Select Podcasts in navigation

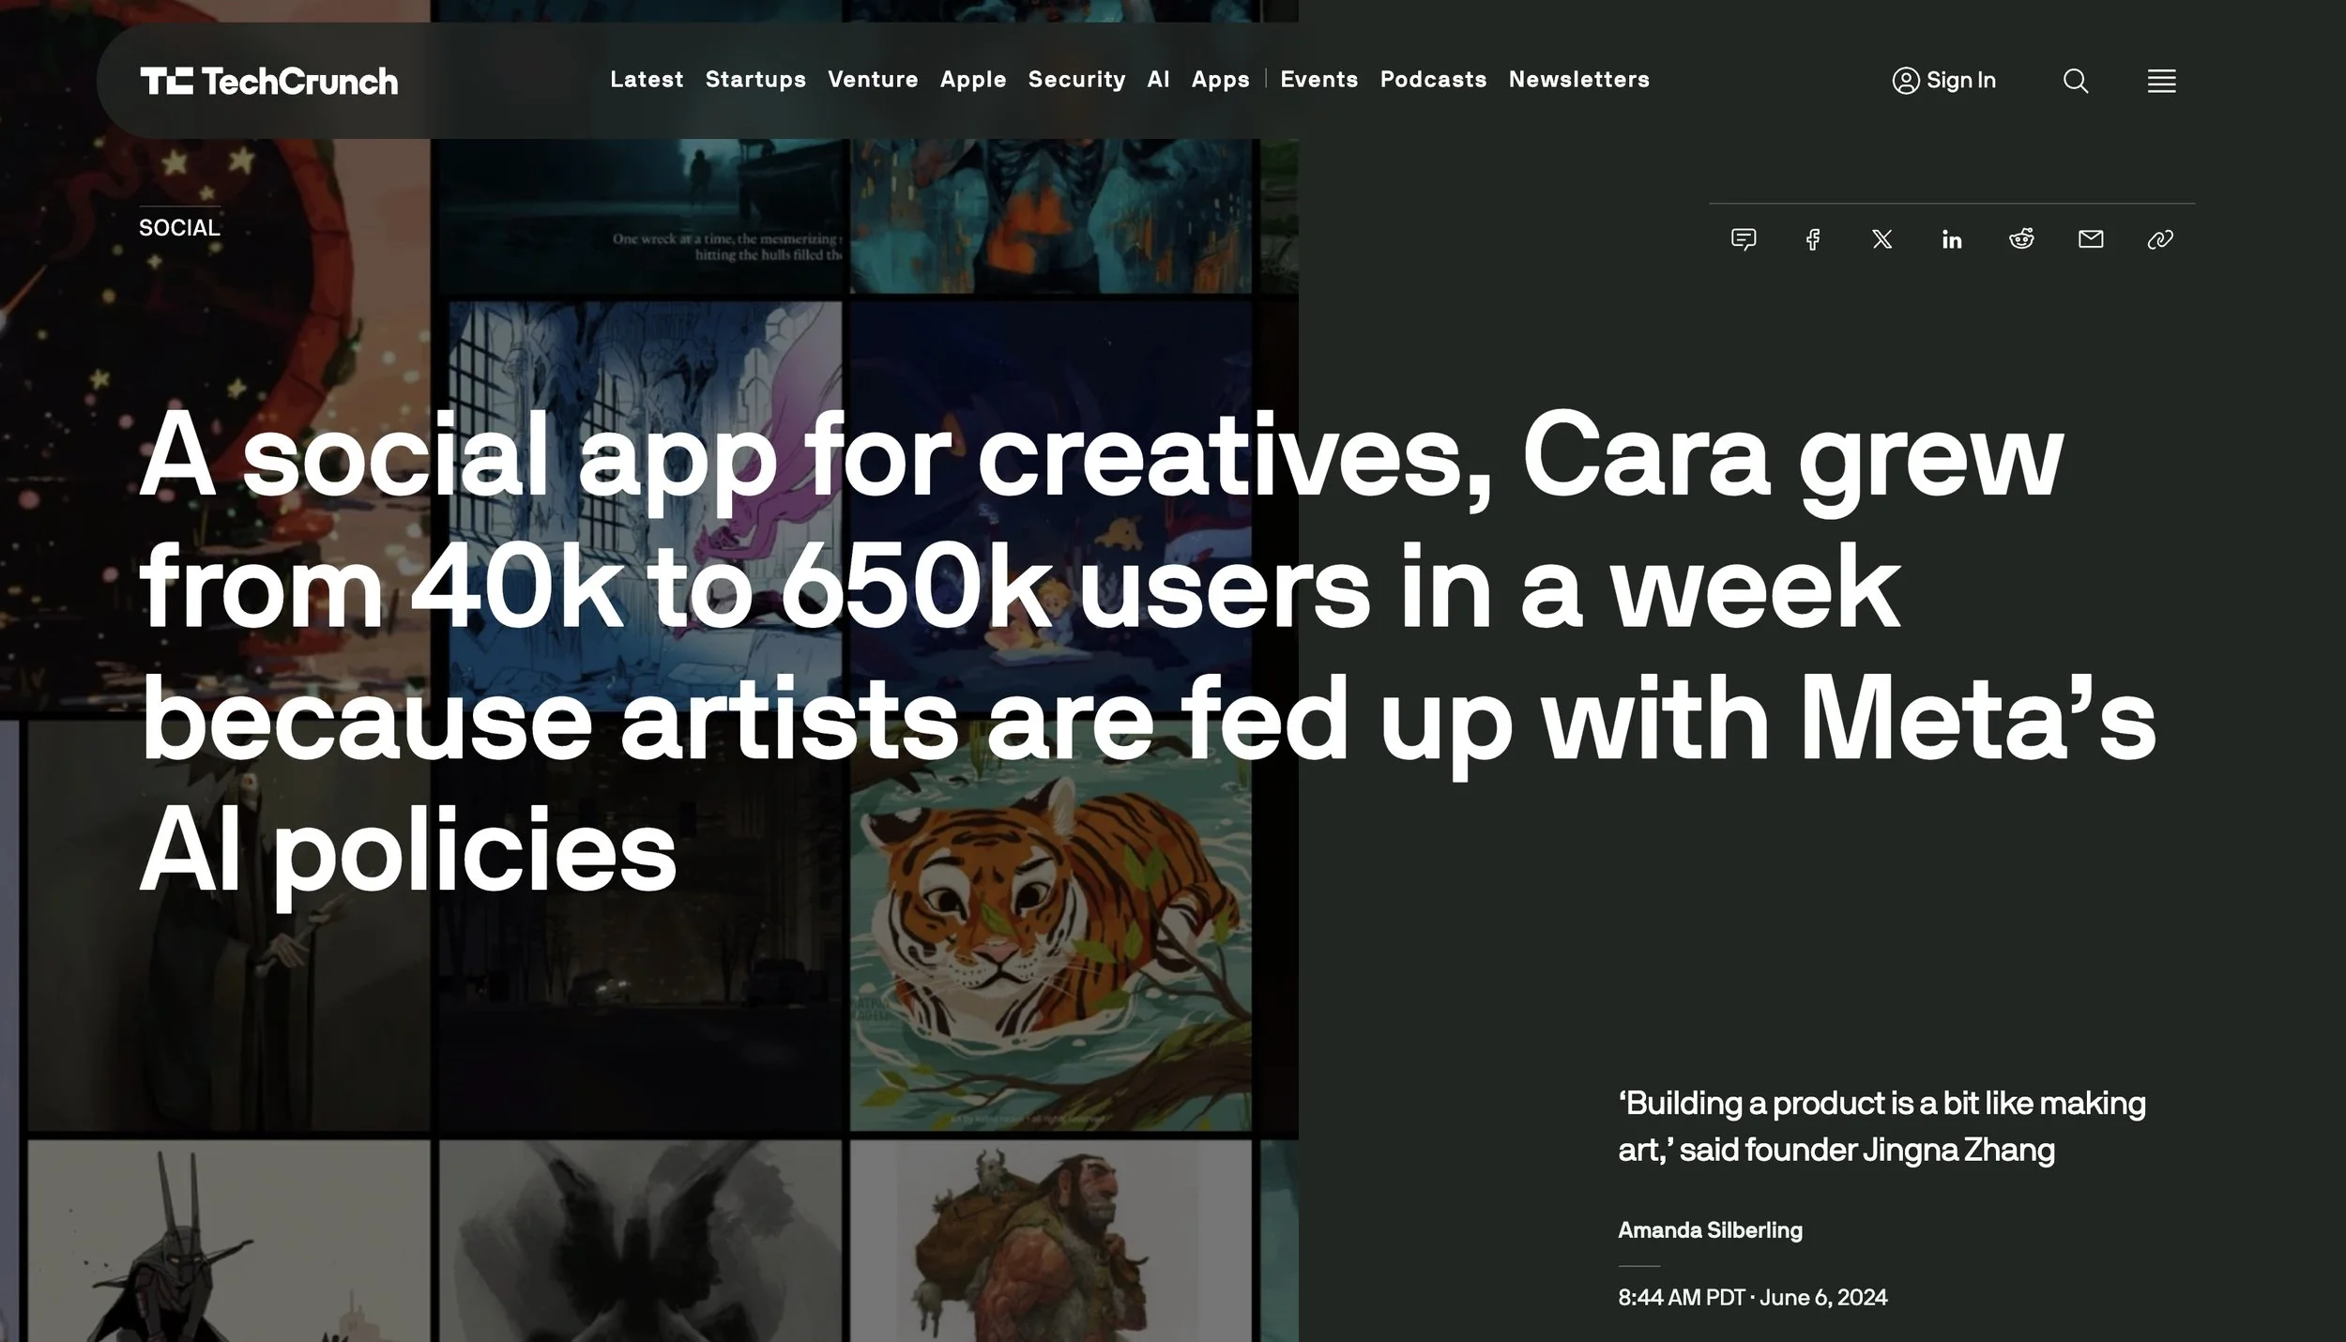[x=1433, y=80]
